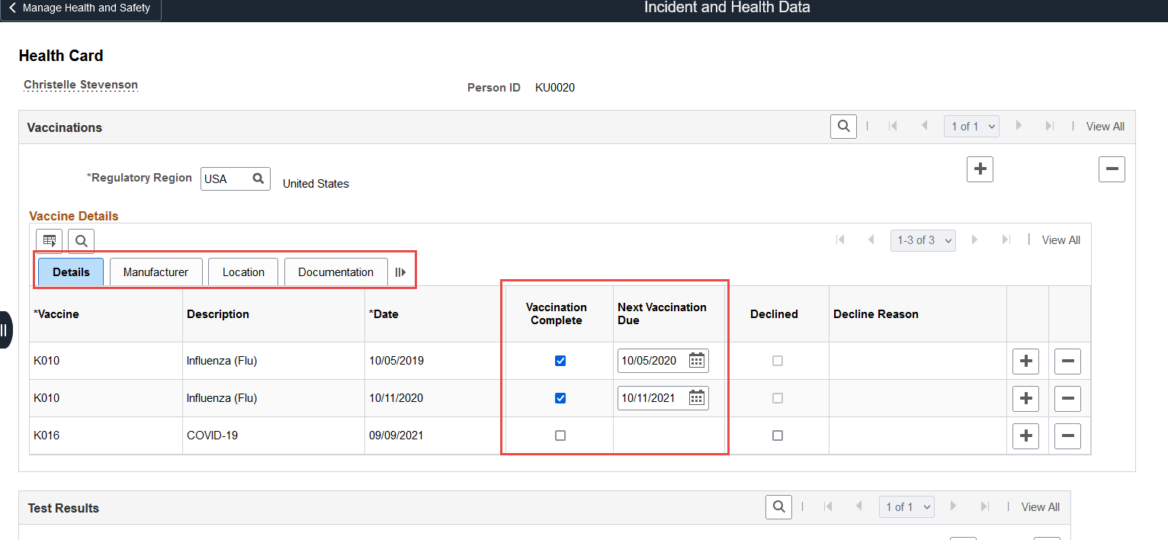Click the Test Results search magnifier icon
The image size is (1168, 540).
[x=778, y=506]
